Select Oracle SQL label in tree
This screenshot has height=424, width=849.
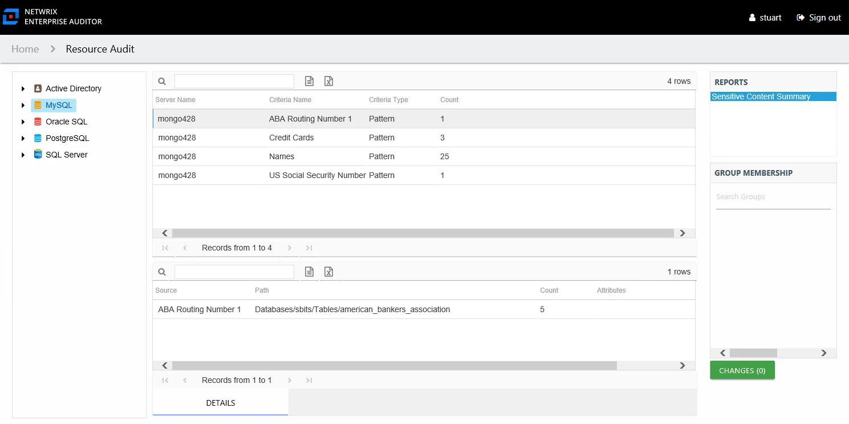point(67,122)
